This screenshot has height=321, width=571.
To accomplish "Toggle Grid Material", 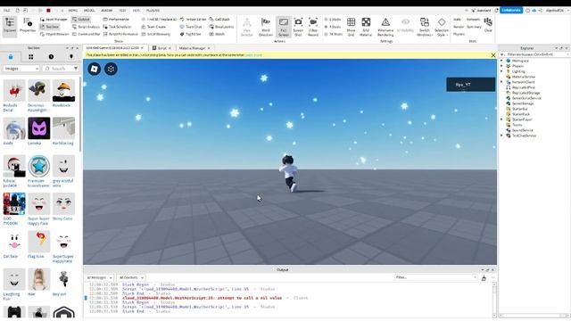I will click(x=366, y=27).
